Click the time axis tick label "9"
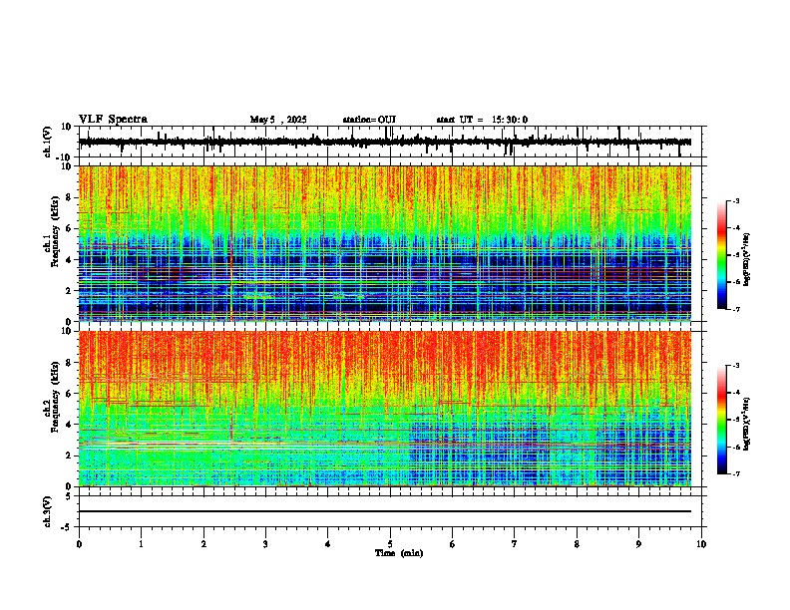The width and height of the screenshot is (790, 610). pos(638,544)
